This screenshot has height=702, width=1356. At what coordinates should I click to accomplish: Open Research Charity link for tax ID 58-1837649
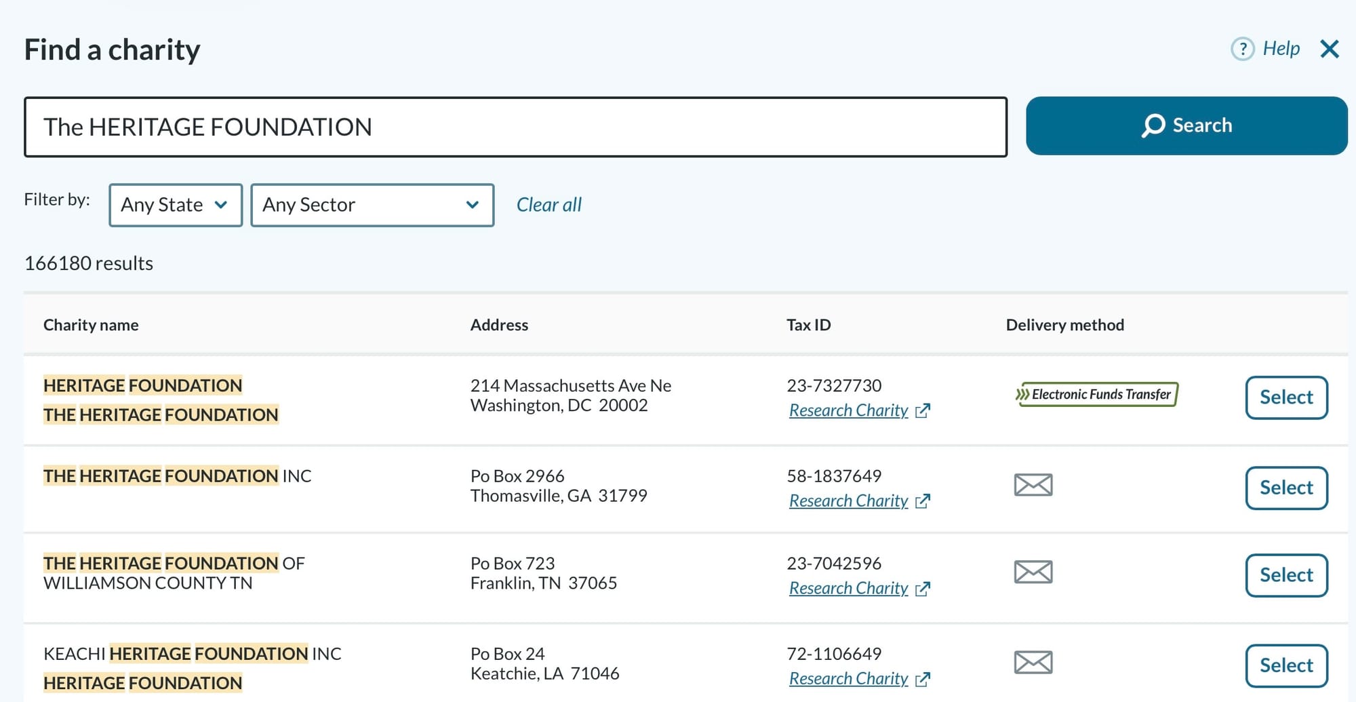tap(859, 501)
